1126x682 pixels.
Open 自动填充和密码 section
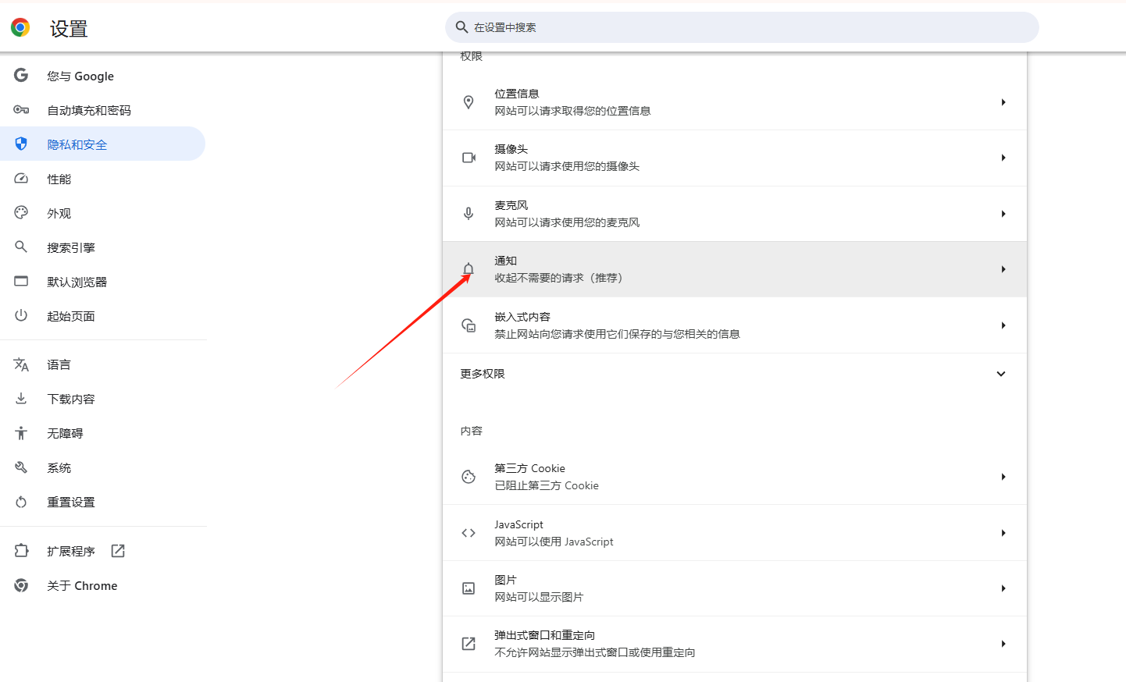102,110
